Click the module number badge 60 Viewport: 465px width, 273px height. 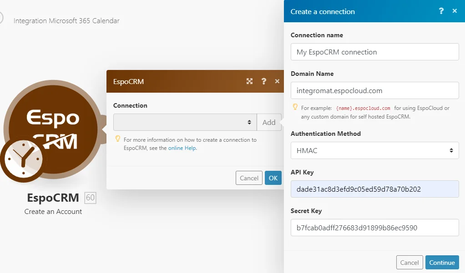tap(90, 198)
